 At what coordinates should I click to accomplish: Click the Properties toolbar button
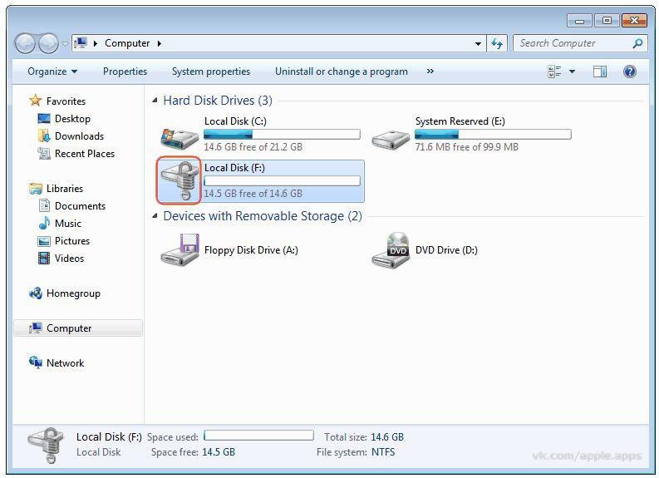click(x=125, y=71)
